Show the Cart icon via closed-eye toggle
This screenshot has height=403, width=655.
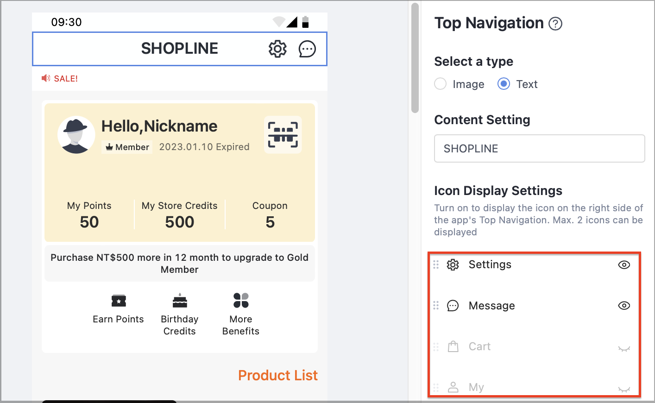point(624,348)
